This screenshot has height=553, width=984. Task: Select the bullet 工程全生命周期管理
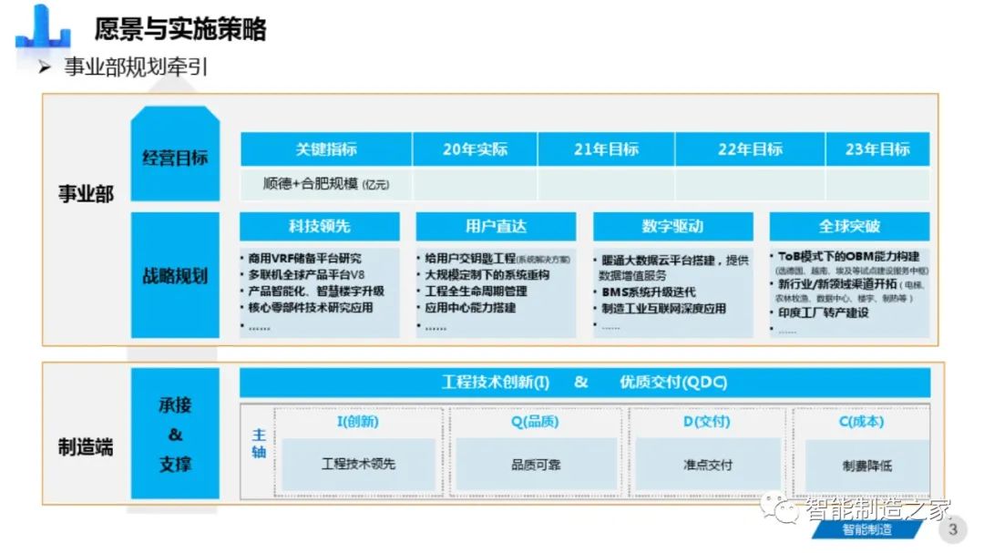(476, 292)
